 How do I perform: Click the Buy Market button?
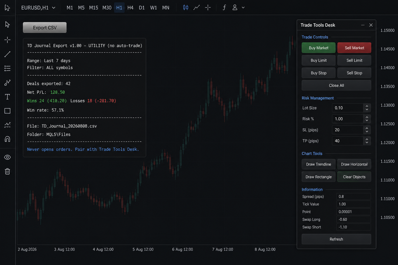tap(318, 48)
